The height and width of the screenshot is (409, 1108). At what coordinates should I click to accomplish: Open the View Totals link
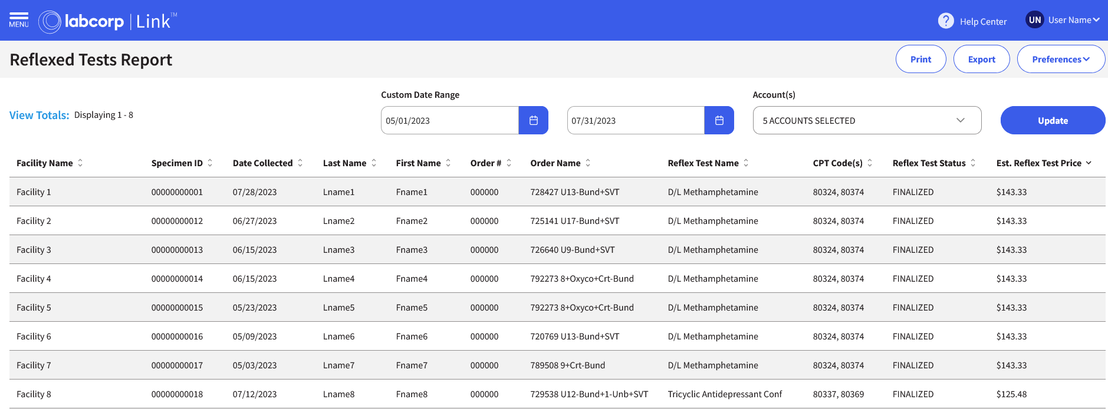coord(39,116)
